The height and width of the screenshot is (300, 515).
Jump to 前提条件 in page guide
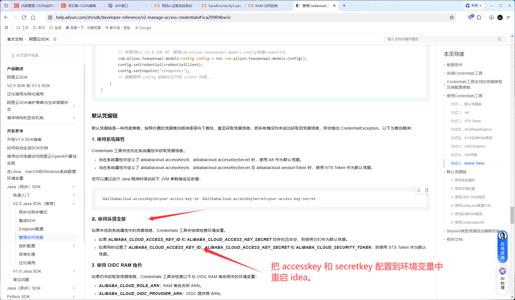coord(455,65)
